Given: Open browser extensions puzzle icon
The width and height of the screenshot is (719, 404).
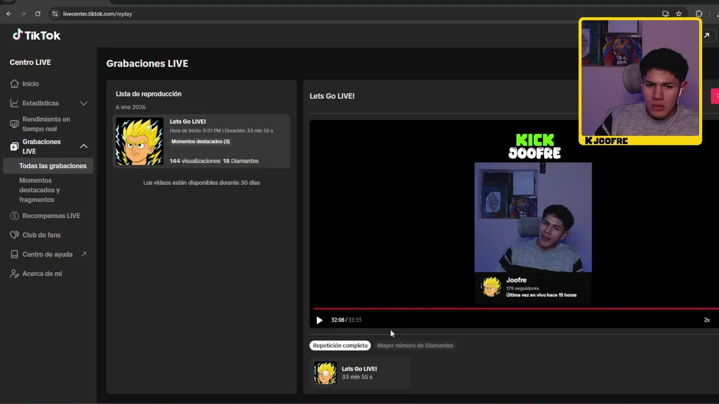Looking at the screenshot, I should pos(699,13).
